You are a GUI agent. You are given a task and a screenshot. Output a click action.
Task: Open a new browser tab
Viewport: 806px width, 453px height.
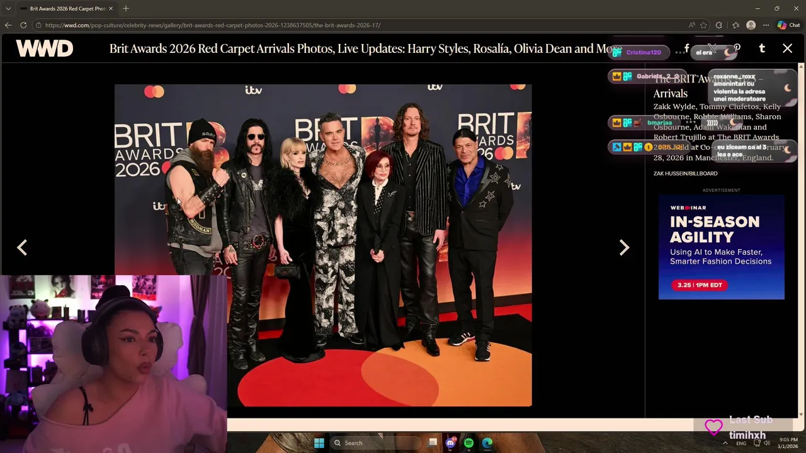(x=126, y=8)
